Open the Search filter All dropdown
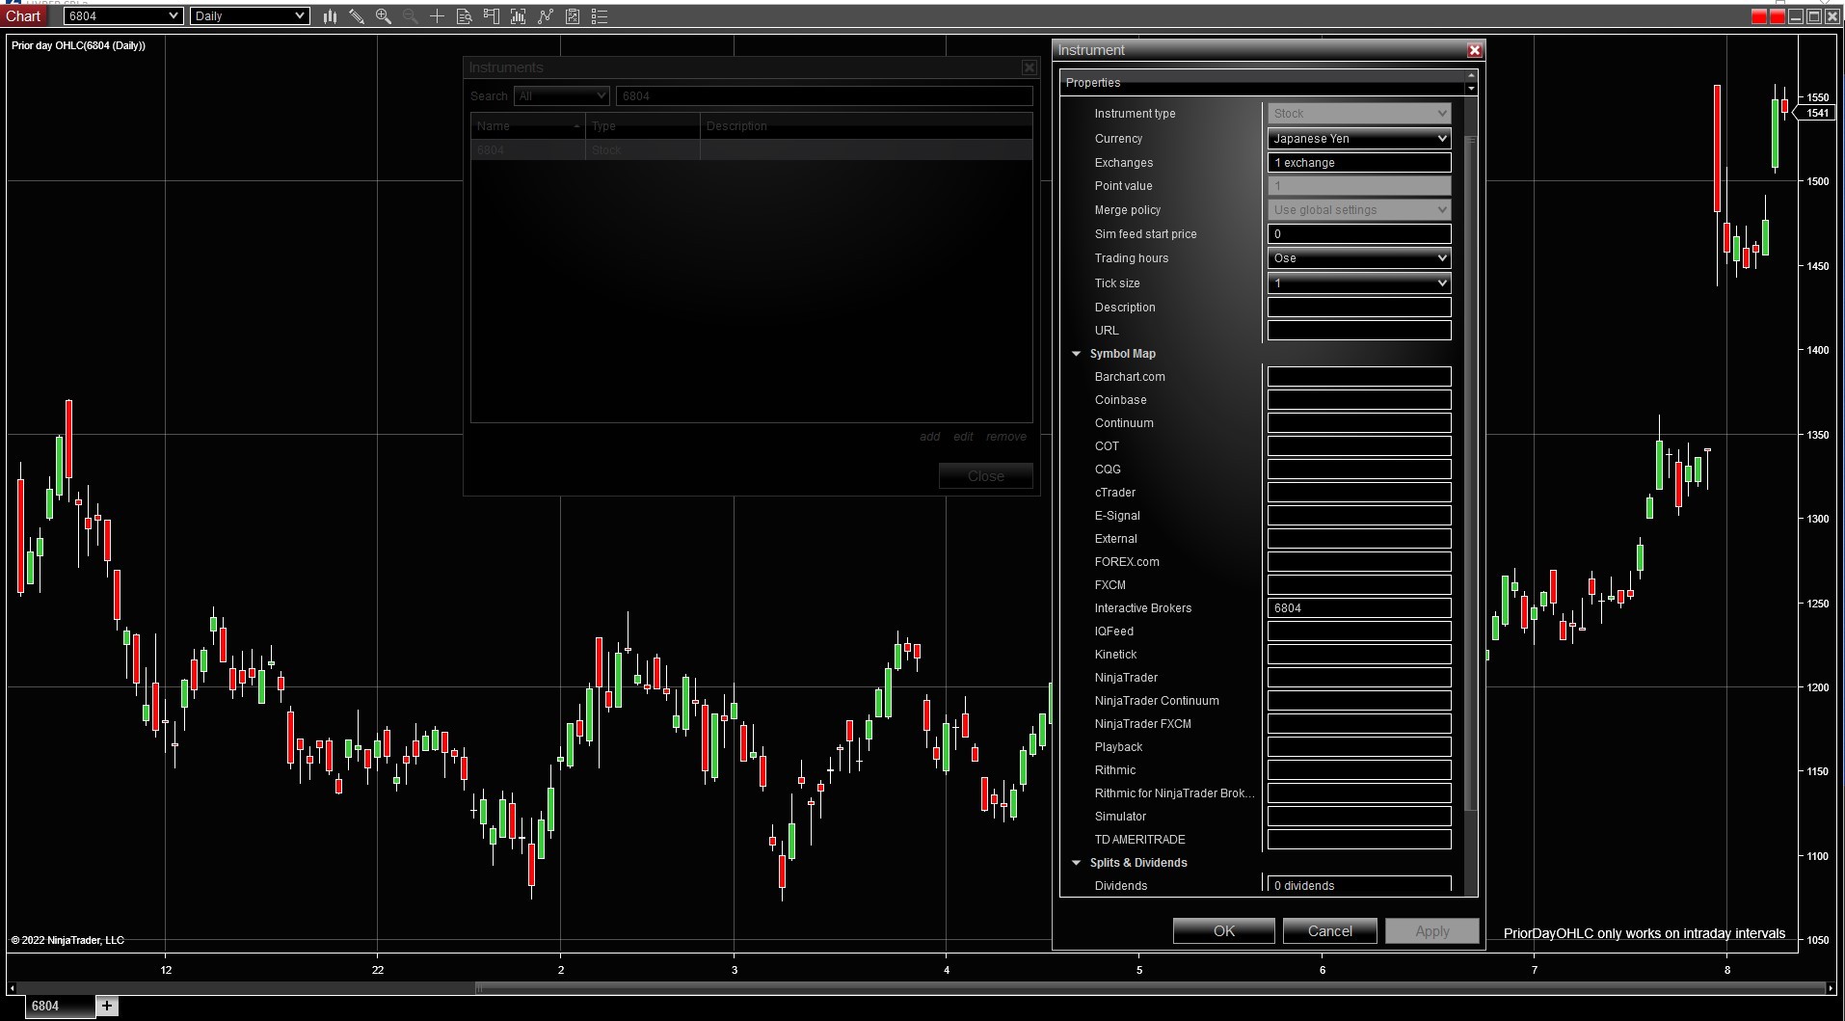The image size is (1845, 1021). pos(562,96)
